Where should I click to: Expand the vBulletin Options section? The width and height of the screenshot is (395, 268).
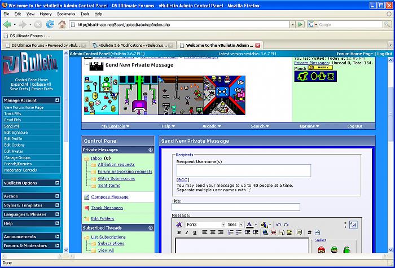tap(58, 183)
